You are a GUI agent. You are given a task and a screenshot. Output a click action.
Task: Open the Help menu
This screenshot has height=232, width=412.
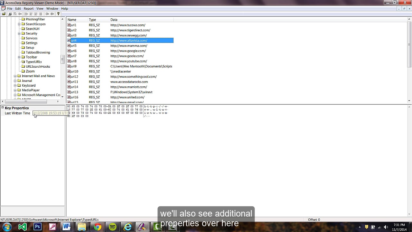click(x=65, y=9)
